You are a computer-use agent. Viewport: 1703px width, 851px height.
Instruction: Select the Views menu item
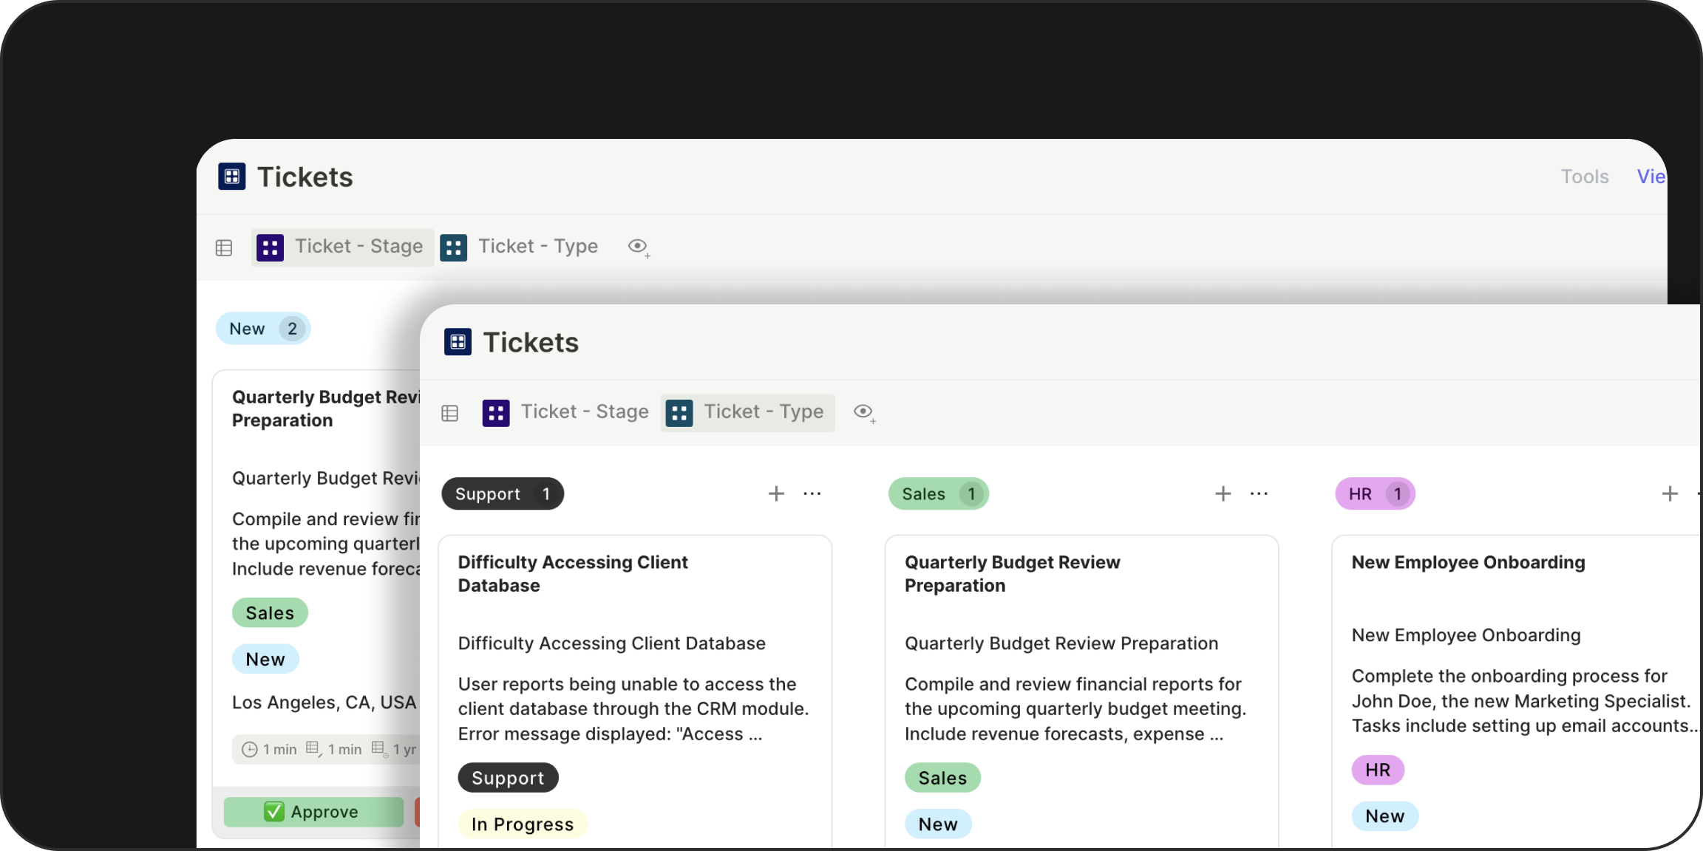(1651, 177)
